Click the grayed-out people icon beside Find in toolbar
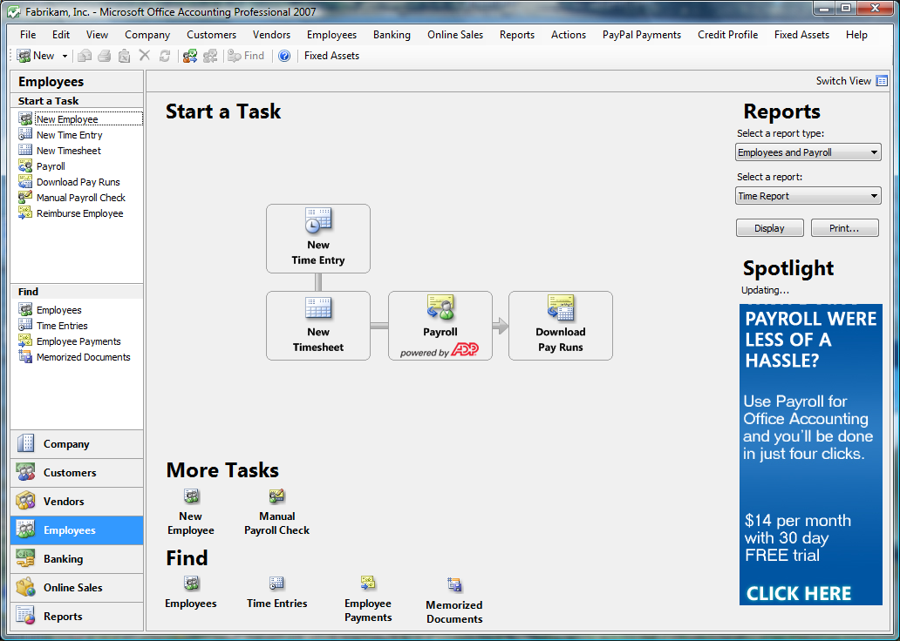 coord(210,56)
